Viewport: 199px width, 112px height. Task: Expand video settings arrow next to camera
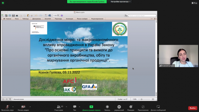pos(30,107)
